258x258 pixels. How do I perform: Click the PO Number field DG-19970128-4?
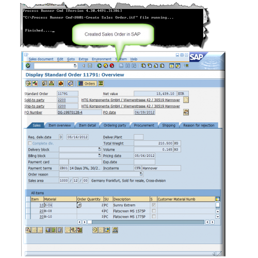[x=79, y=112]
